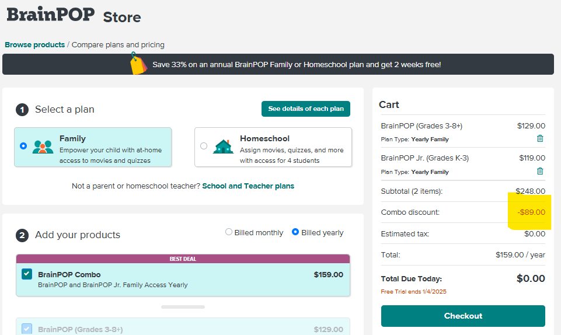Click the Family people icon

[x=43, y=146]
